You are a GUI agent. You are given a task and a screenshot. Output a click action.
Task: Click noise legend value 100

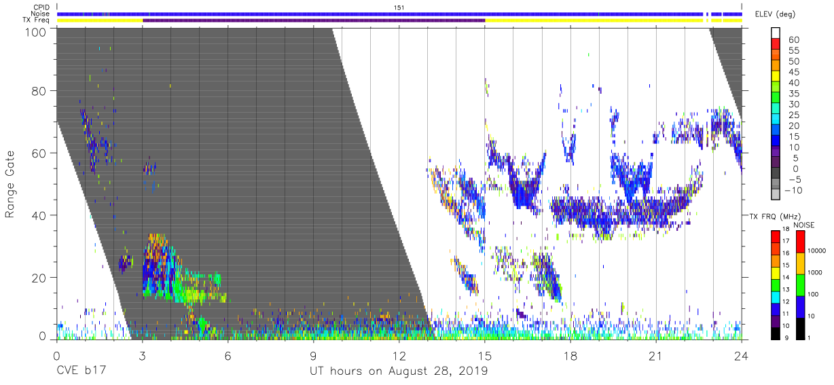tap(813, 295)
